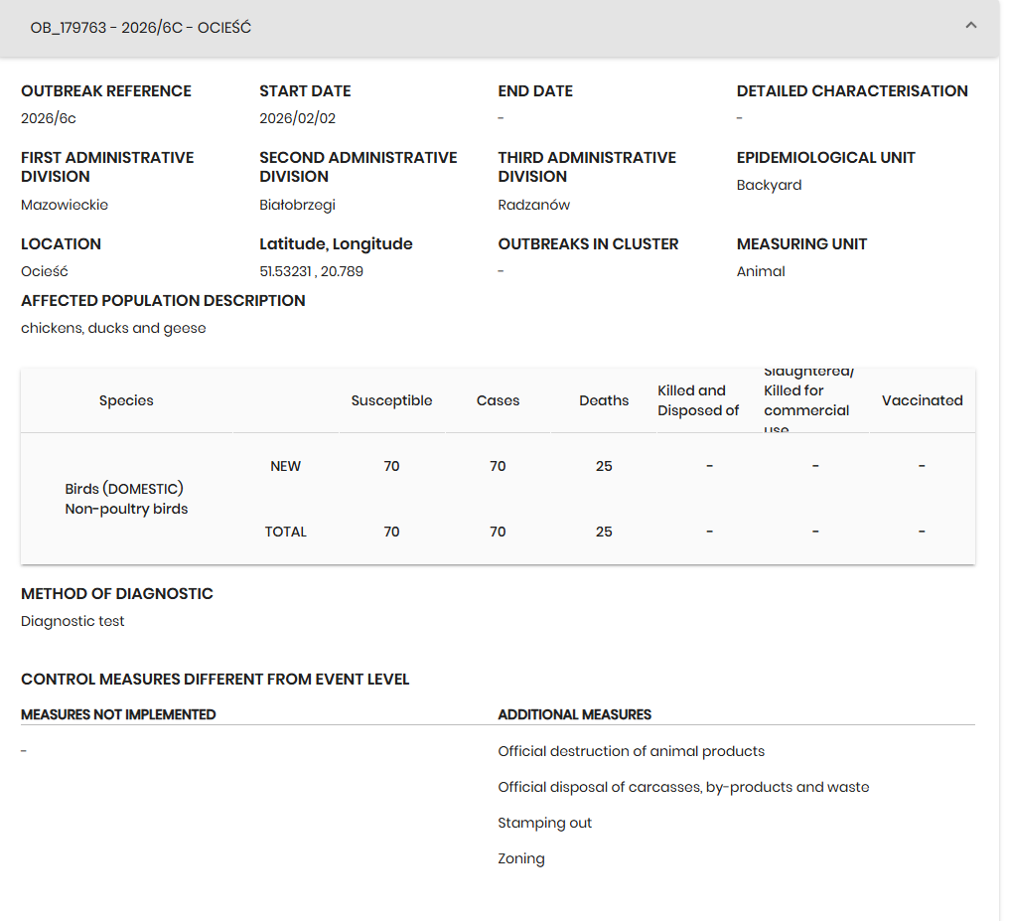Click the Killed and Disposed of header
This screenshot has width=1009, height=921.
[x=698, y=400]
